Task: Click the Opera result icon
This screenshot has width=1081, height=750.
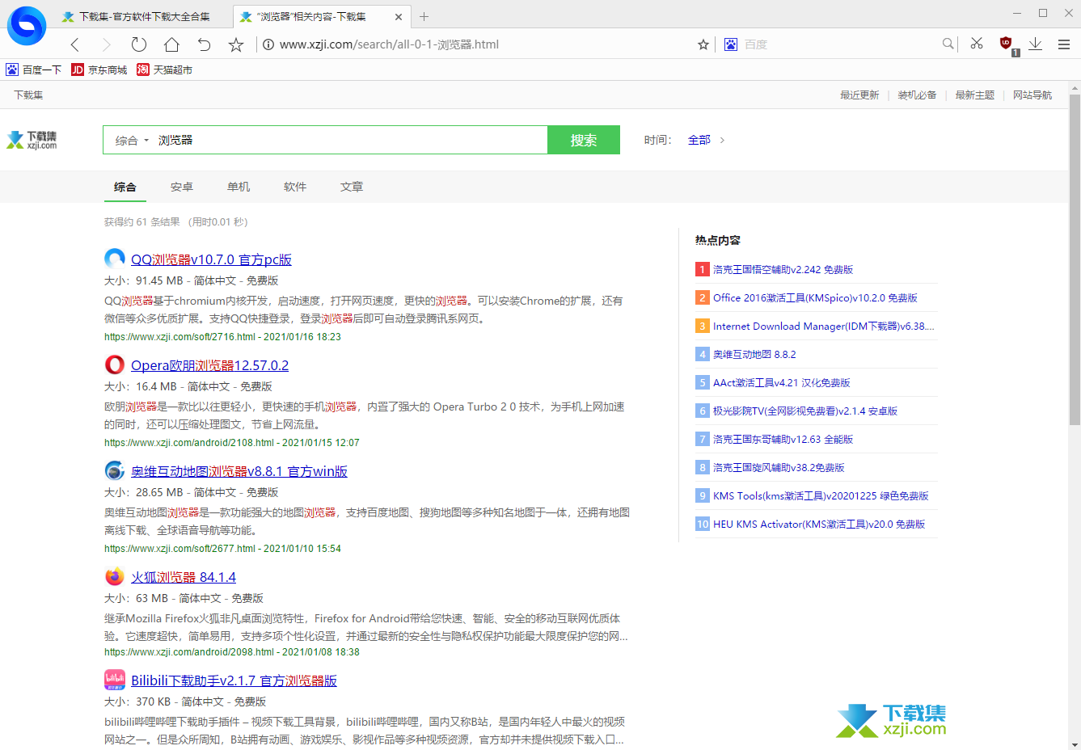Action: coord(115,364)
